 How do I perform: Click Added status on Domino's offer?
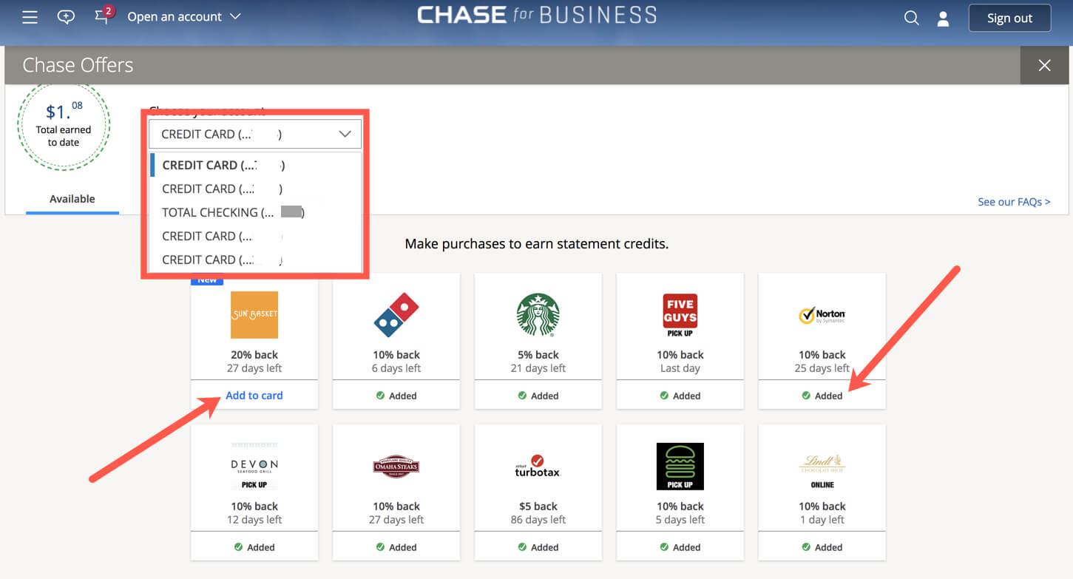pos(396,396)
